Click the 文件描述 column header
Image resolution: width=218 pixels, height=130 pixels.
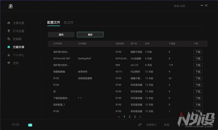click(x=82, y=44)
